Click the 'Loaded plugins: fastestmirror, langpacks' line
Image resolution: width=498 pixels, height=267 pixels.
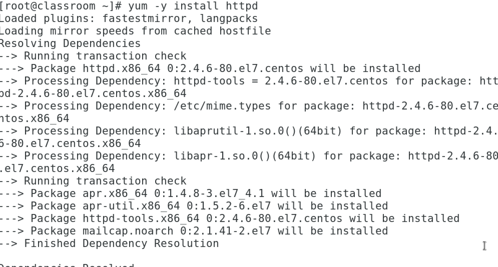129,19
